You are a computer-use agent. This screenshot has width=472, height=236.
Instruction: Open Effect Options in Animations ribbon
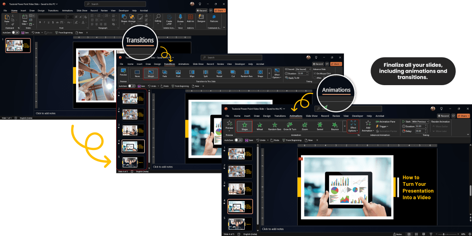pos(353,127)
